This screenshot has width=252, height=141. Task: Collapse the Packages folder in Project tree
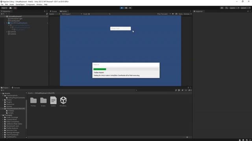tap(1, 115)
